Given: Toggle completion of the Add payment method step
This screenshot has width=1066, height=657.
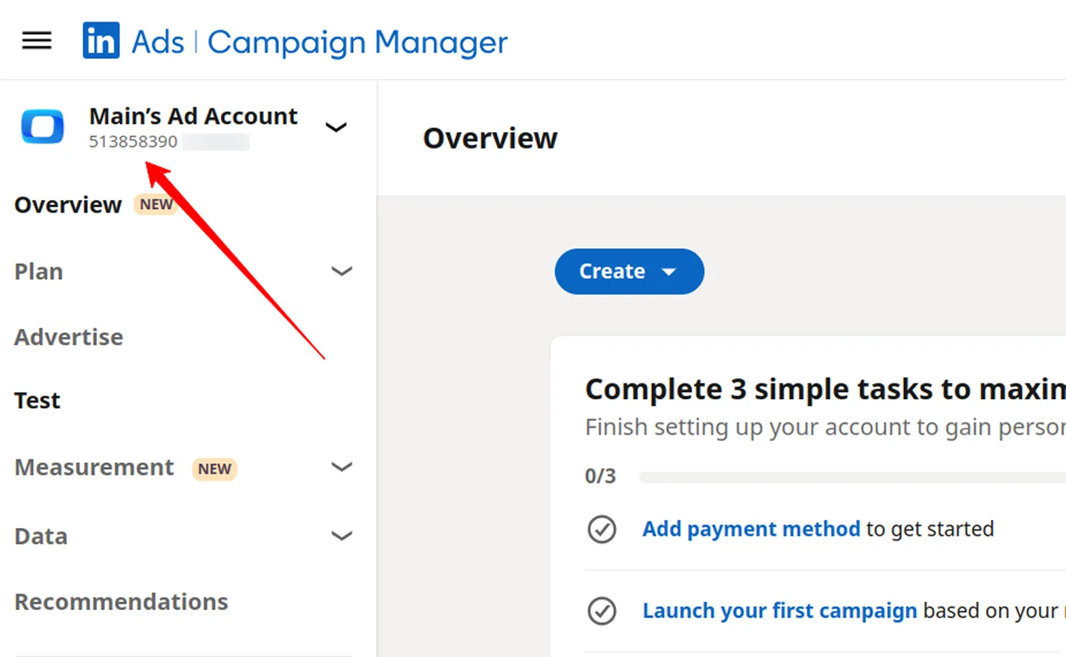Looking at the screenshot, I should [x=602, y=529].
